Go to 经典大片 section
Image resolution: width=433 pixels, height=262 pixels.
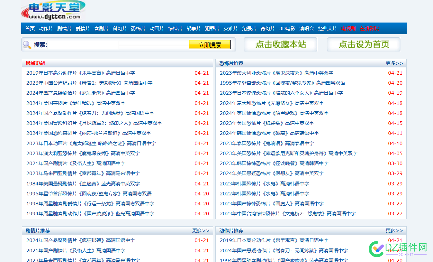tap(328, 29)
